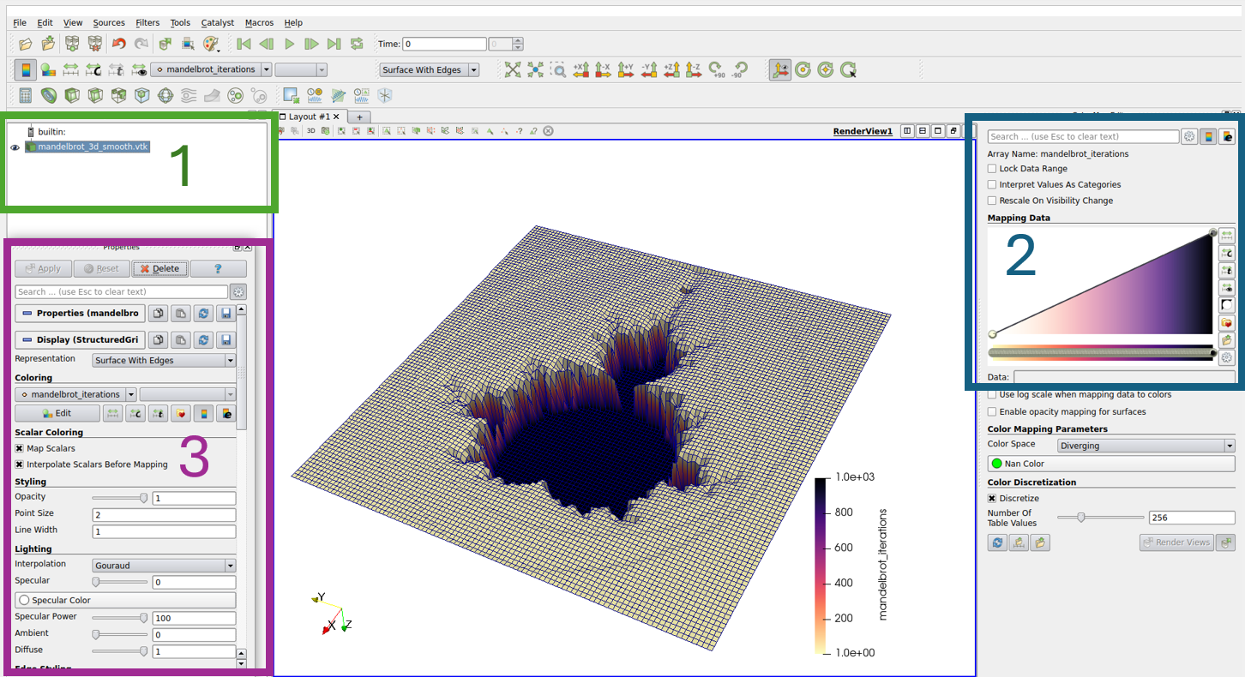Open the Macros menu
Screen dimensions: 1245x677
coord(260,22)
